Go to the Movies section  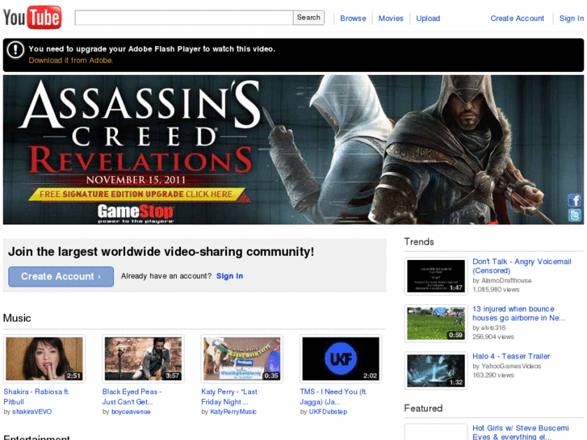(x=391, y=19)
